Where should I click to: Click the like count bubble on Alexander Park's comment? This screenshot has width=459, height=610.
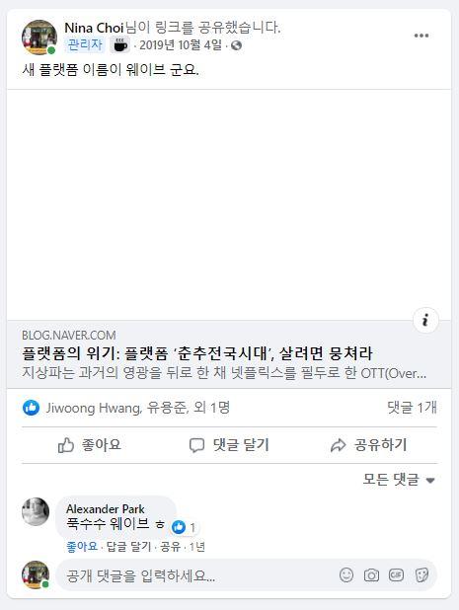[x=184, y=527]
